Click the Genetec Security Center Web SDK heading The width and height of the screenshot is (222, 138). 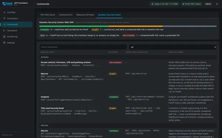point(56,22)
